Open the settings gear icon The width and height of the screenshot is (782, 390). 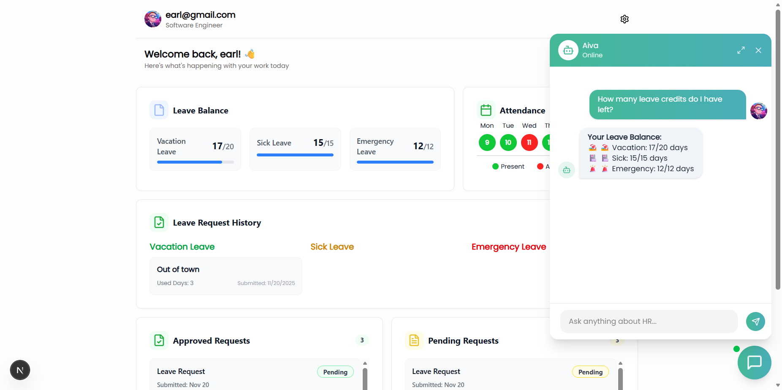625,19
